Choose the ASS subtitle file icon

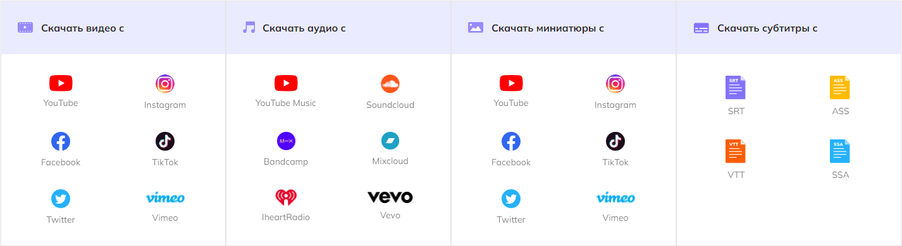840,88
